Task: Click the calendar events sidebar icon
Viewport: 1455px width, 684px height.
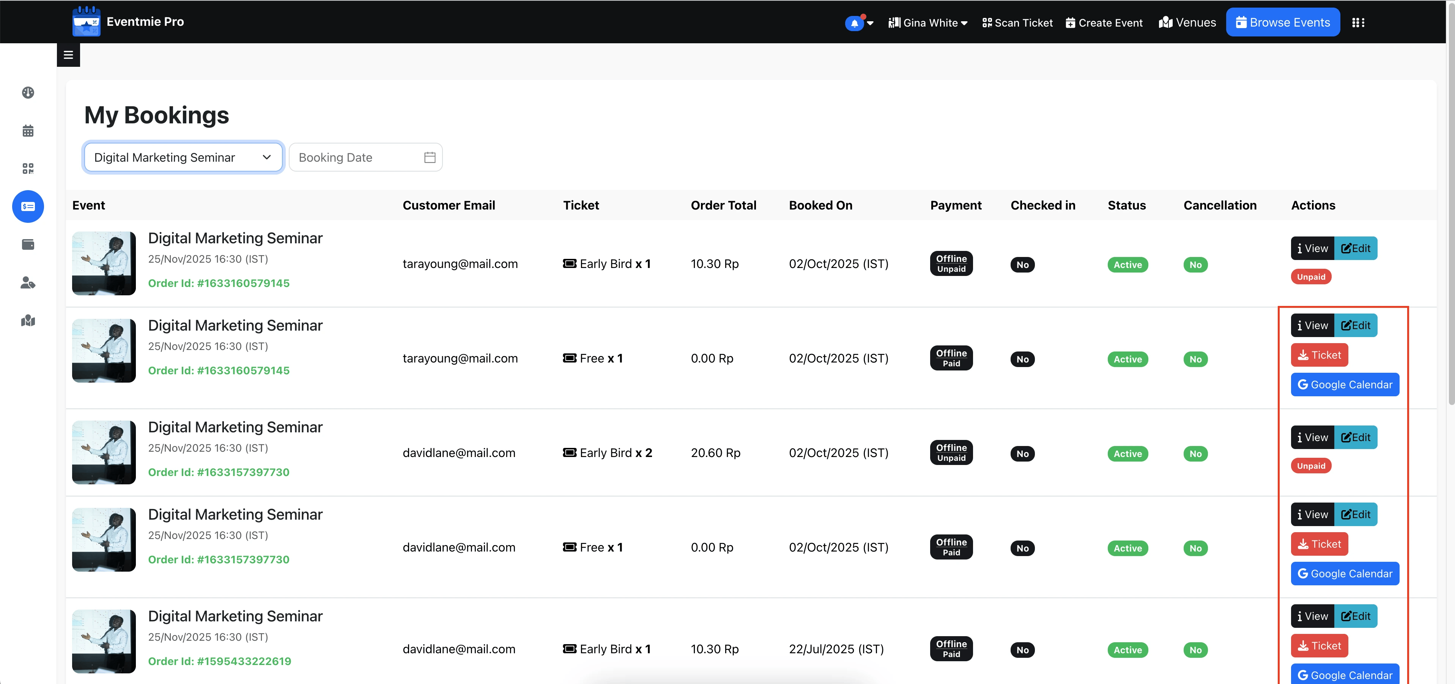Action: pos(28,131)
